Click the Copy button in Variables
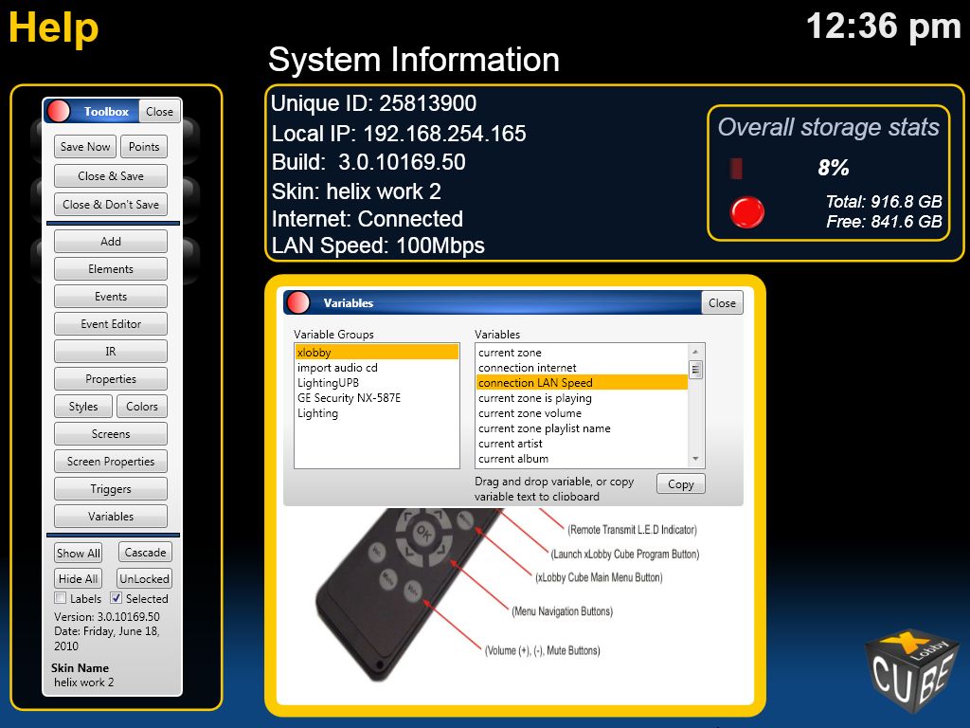This screenshot has height=728, width=970. 680,484
